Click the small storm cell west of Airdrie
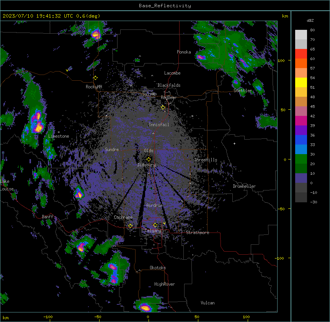Viewport: 330px width, 322px height. pos(79,194)
